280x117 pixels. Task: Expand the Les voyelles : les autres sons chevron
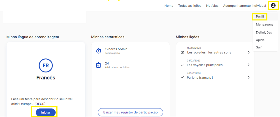click(x=249, y=53)
